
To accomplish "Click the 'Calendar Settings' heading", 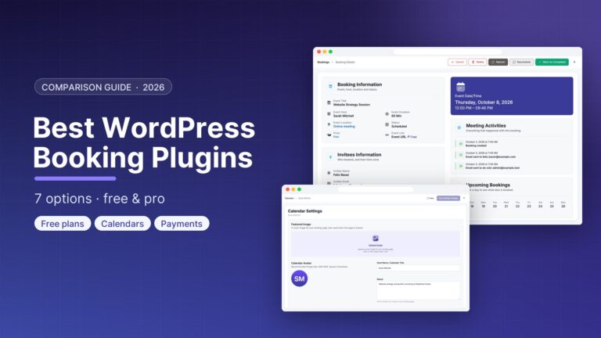I will [x=305, y=211].
